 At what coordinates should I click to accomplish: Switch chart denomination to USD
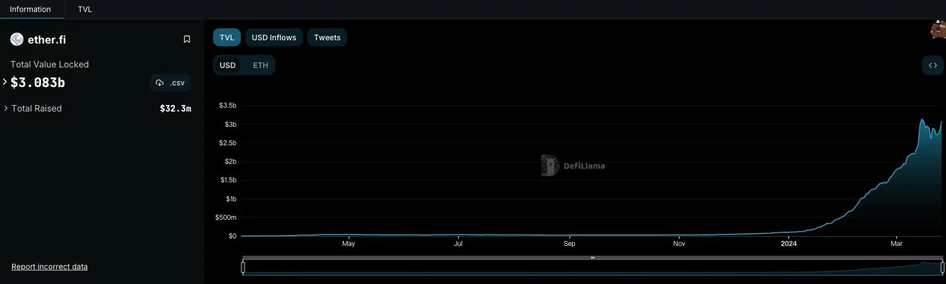pyautogui.click(x=228, y=65)
